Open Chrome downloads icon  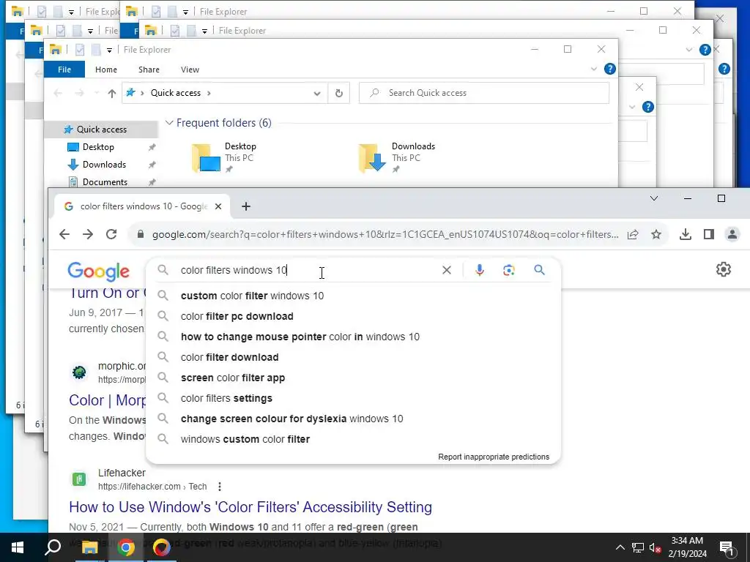click(x=685, y=234)
